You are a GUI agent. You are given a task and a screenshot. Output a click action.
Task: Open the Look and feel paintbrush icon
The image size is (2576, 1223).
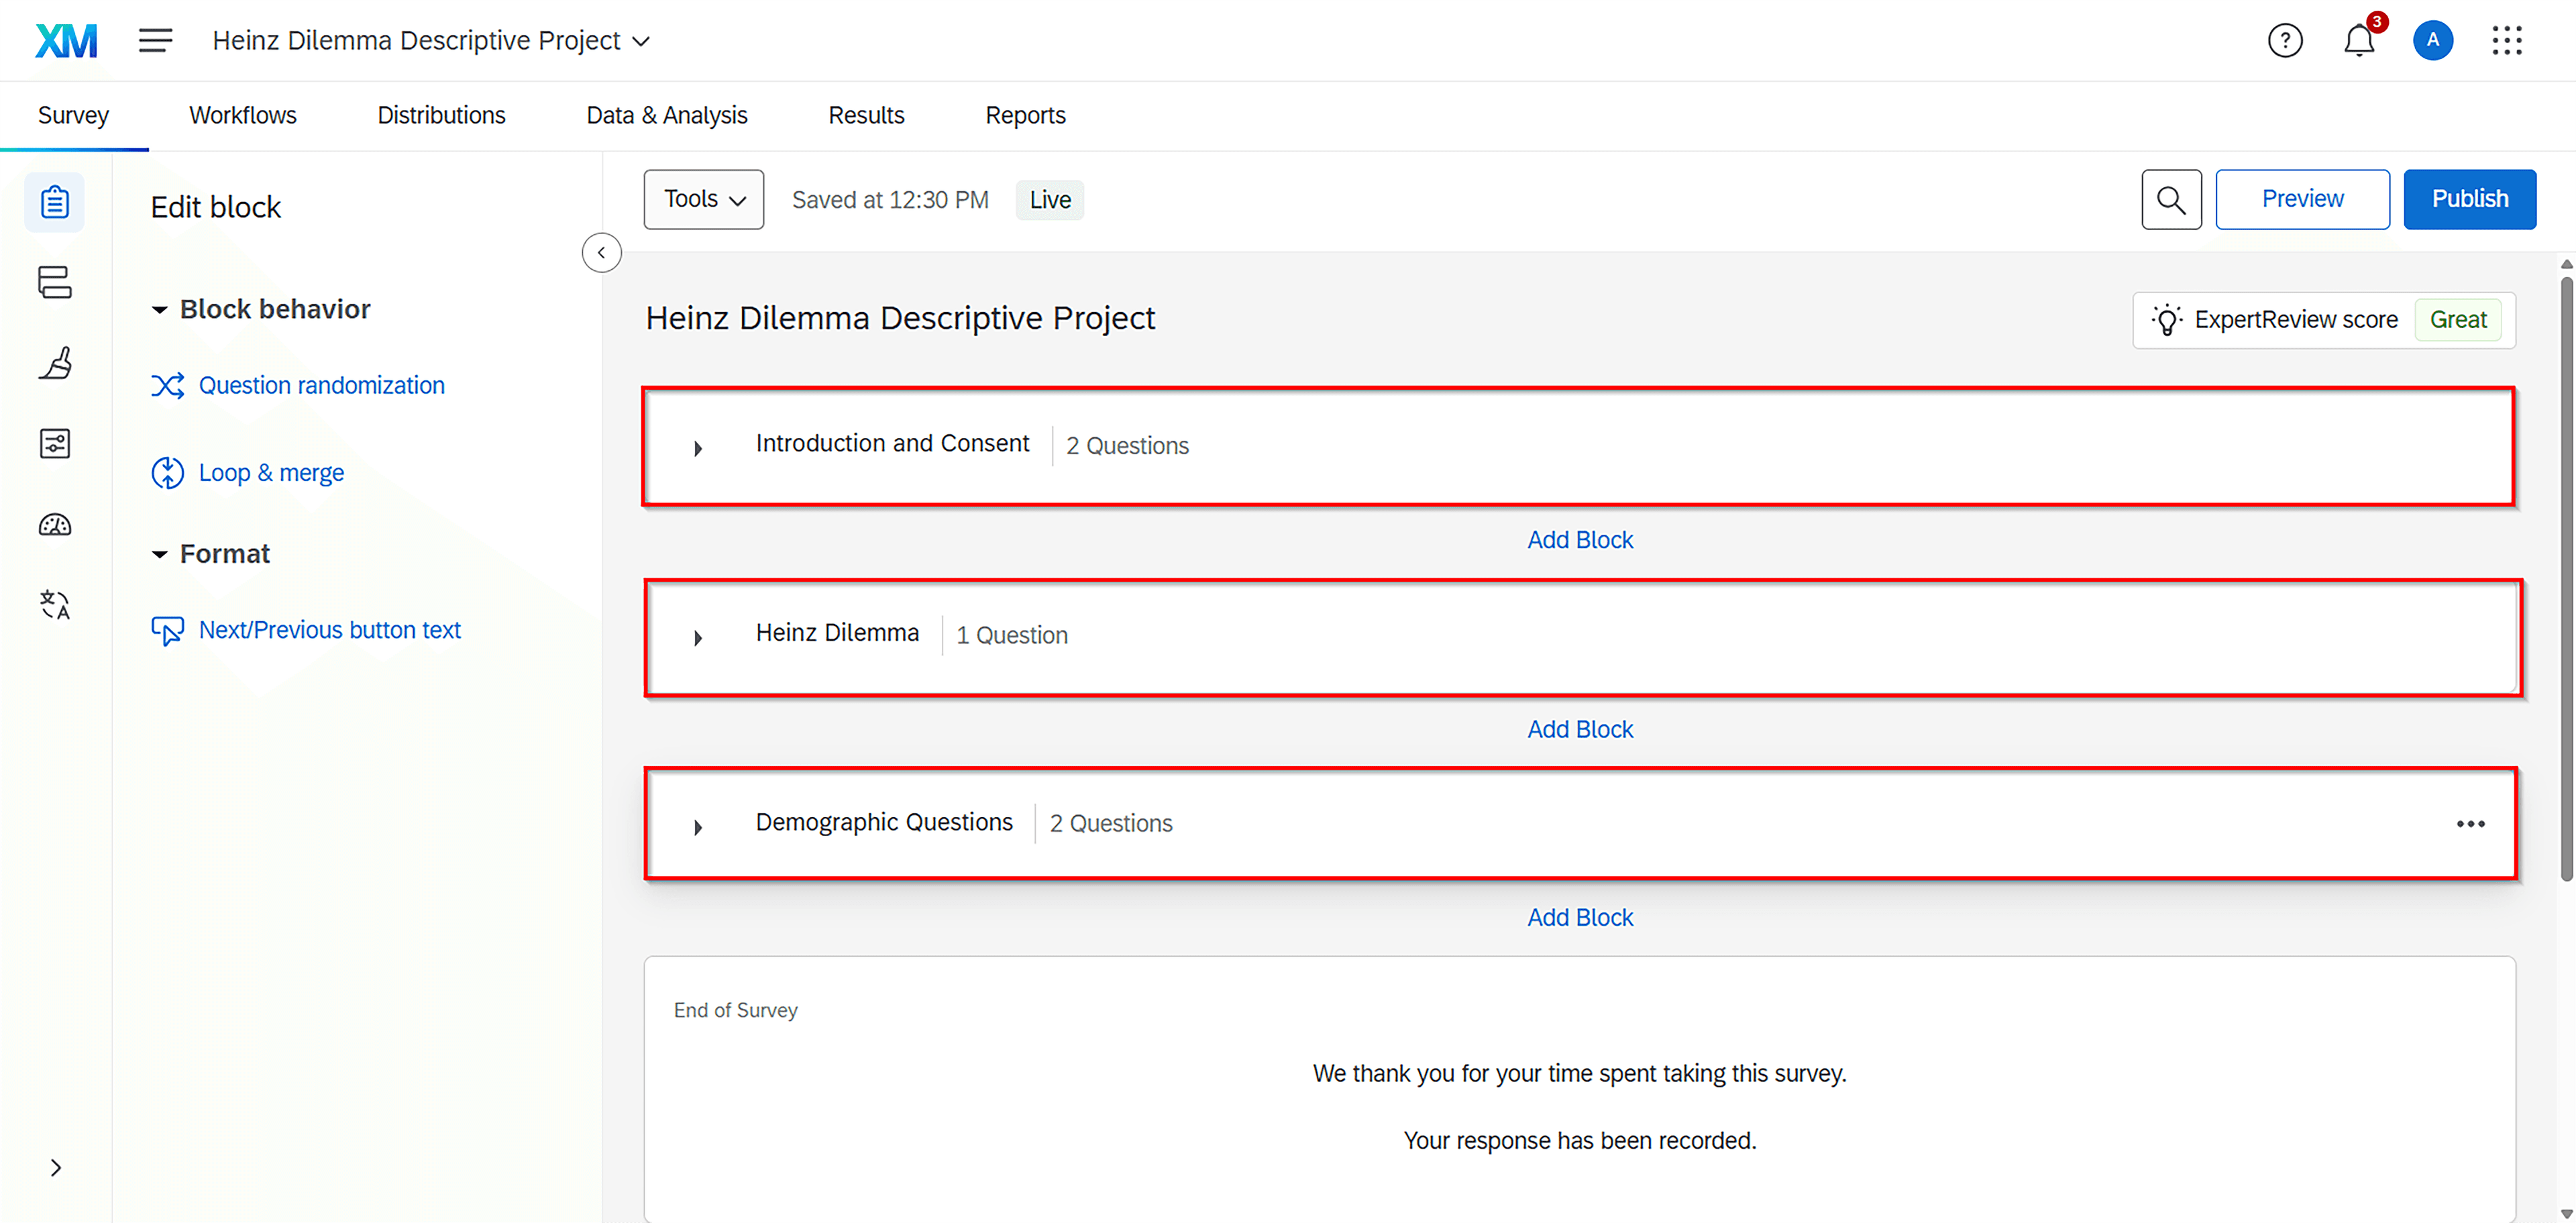[55, 363]
